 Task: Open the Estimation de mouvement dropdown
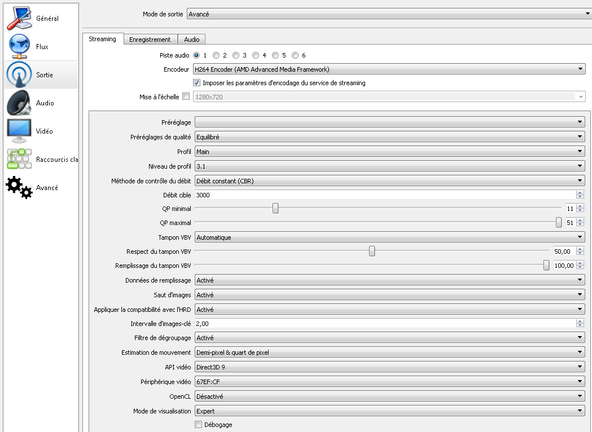click(x=389, y=352)
